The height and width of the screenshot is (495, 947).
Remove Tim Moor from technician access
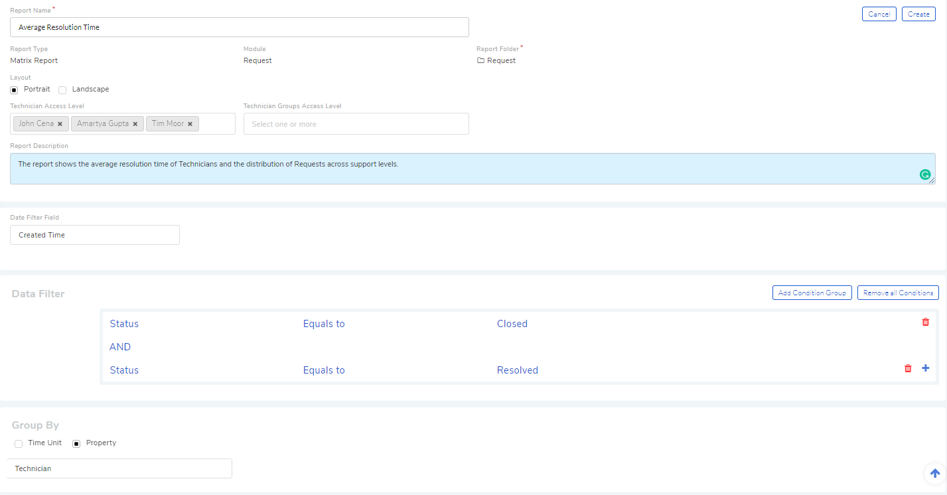(190, 124)
